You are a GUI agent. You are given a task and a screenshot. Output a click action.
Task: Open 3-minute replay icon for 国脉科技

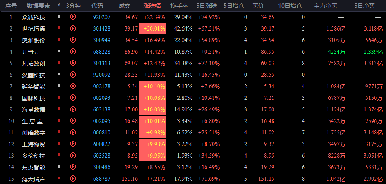click(x=73, y=98)
